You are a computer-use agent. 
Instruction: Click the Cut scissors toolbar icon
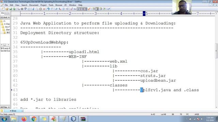pos(33,9)
